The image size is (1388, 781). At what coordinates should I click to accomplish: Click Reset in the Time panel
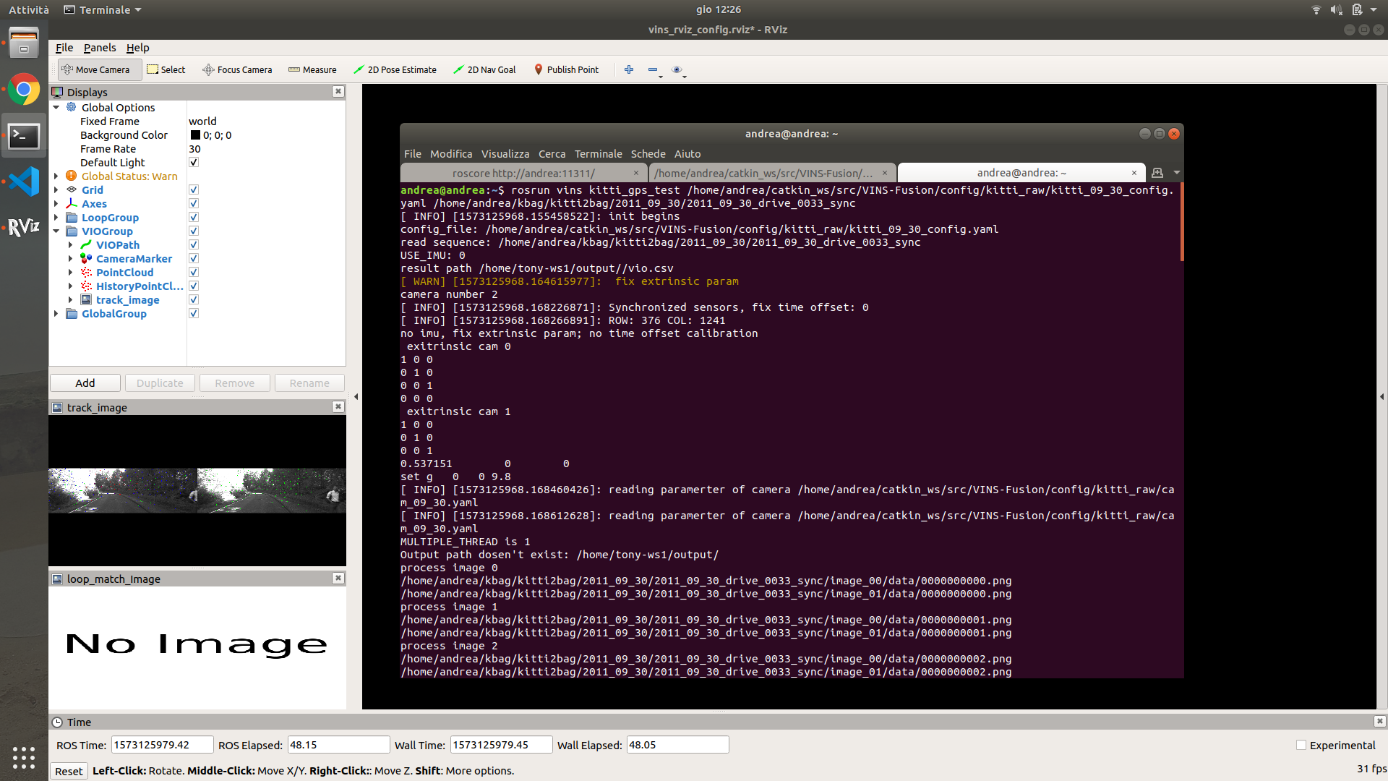coord(69,771)
